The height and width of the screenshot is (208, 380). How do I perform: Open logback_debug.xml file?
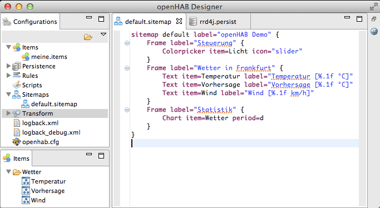click(51, 132)
